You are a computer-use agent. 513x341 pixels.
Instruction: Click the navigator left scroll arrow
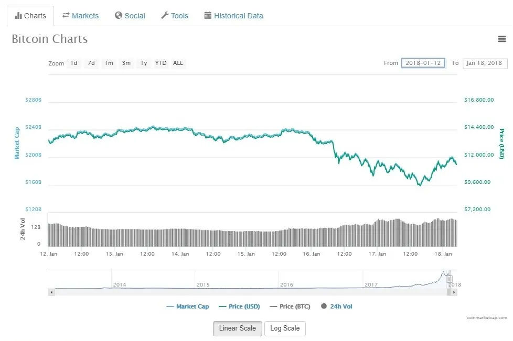coord(51,292)
